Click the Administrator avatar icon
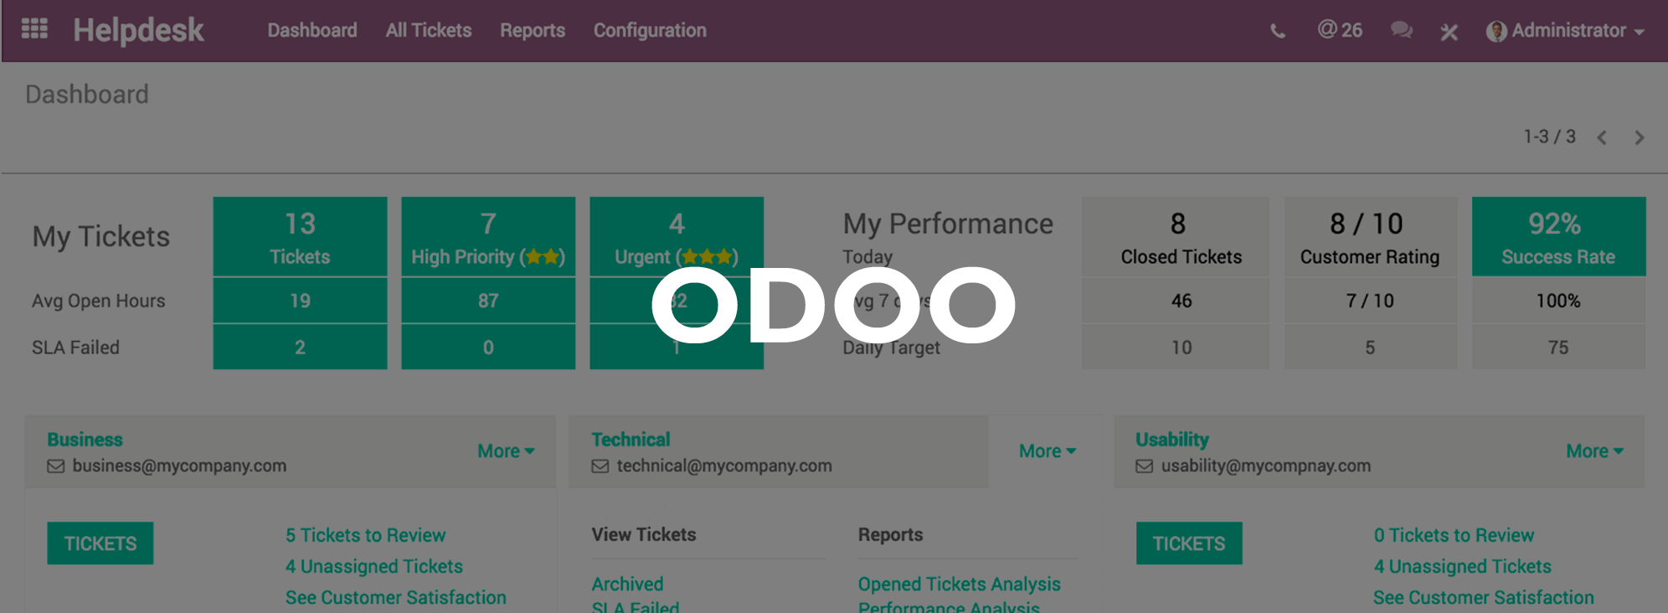The width and height of the screenshot is (1668, 613). pyautogui.click(x=1496, y=31)
